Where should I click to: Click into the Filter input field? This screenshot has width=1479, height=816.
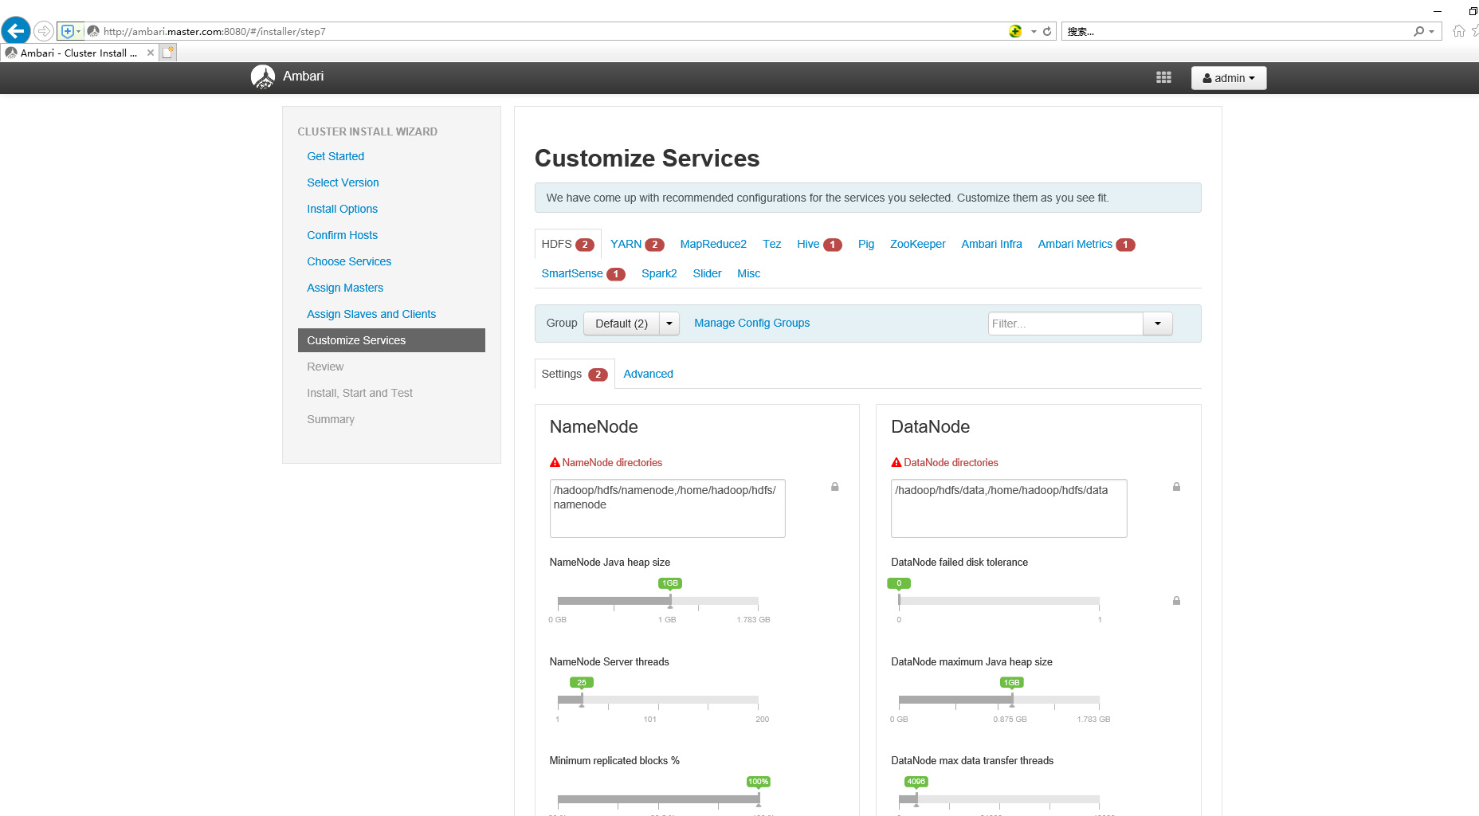(x=1065, y=324)
